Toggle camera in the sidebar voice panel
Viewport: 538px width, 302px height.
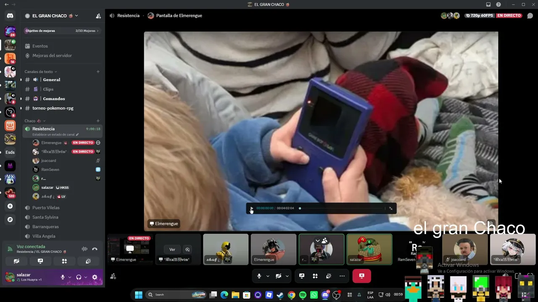pyautogui.click(x=16, y=261)
